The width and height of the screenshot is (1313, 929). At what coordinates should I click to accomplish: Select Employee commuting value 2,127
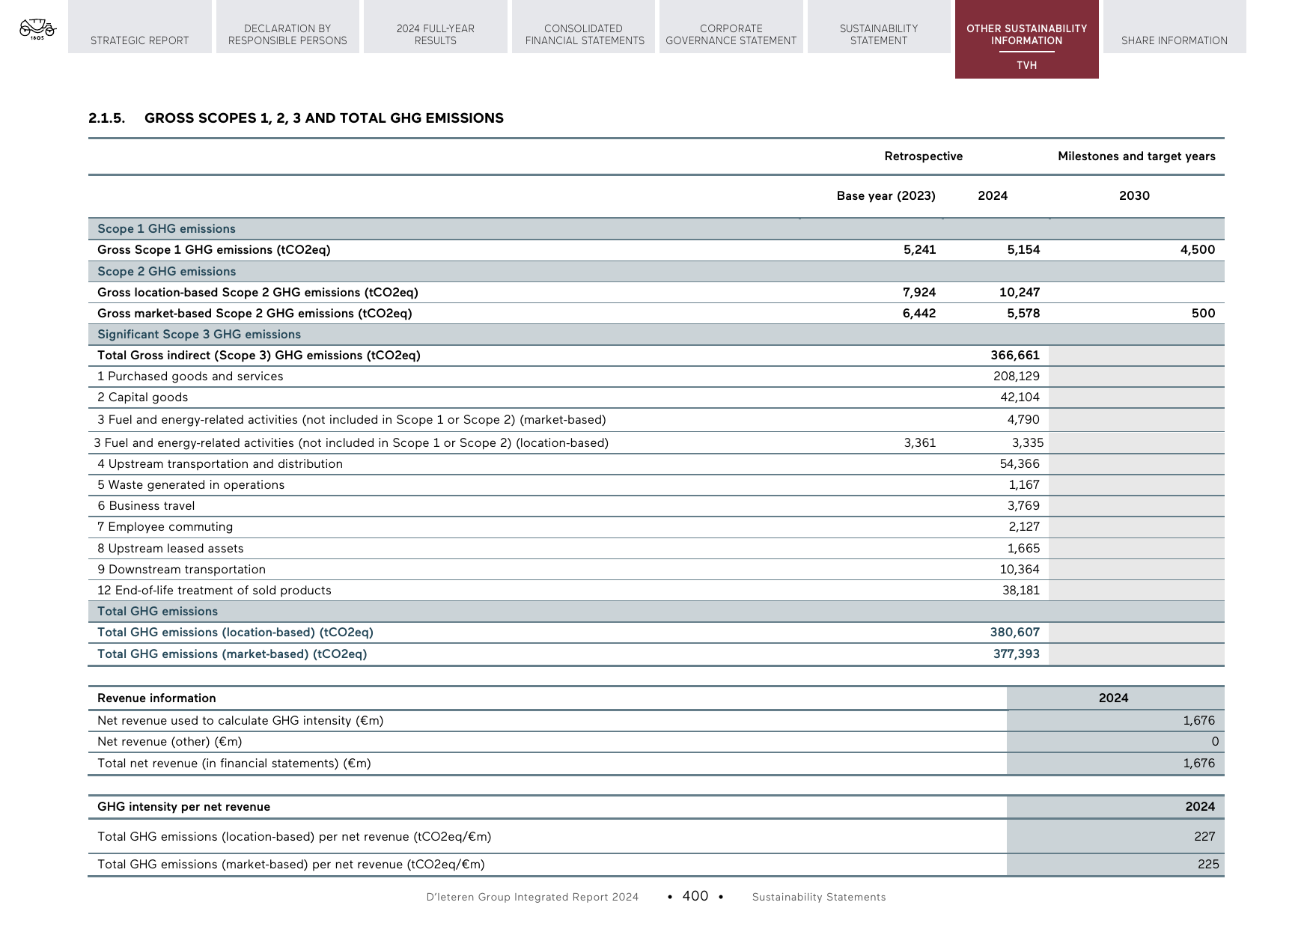coord(1024,527)
